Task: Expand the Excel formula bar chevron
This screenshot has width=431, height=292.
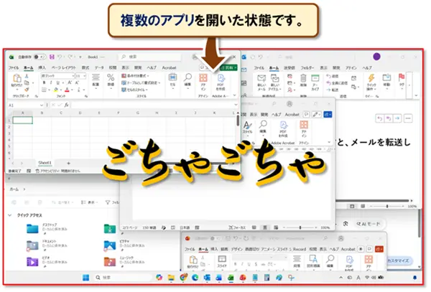Action: tap(236, 105)
